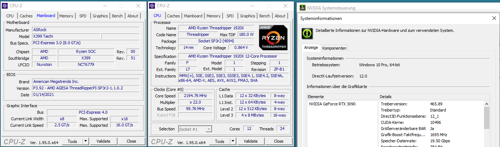Click PCI-Express 4.0 bus field
Image resolution: width=500 pixels, height=147 pixels.
(x=93, y=112)
